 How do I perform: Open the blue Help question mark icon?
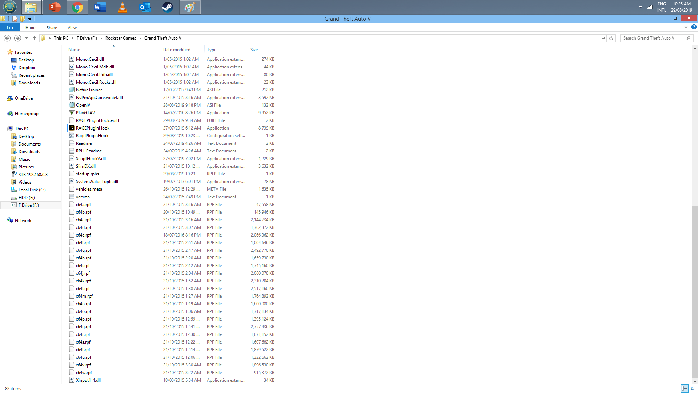click(x=694, y=27)
